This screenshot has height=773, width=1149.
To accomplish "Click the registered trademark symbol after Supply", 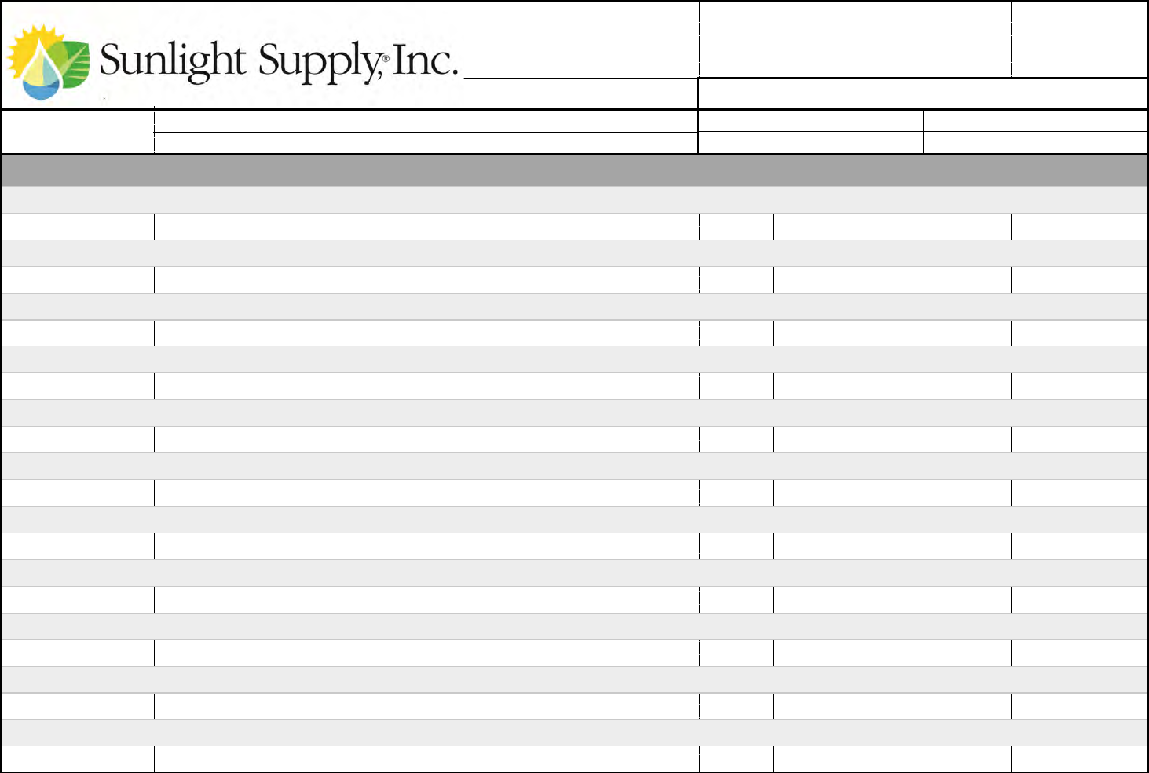I will point(386,59).
